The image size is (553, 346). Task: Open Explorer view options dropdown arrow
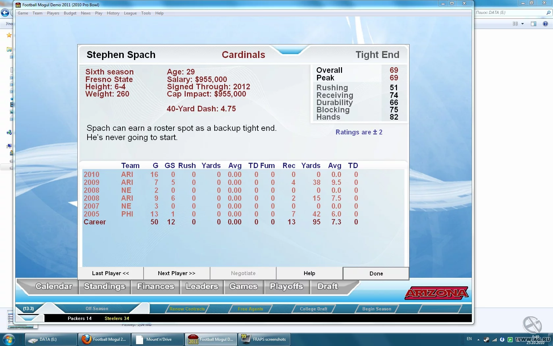522,24
